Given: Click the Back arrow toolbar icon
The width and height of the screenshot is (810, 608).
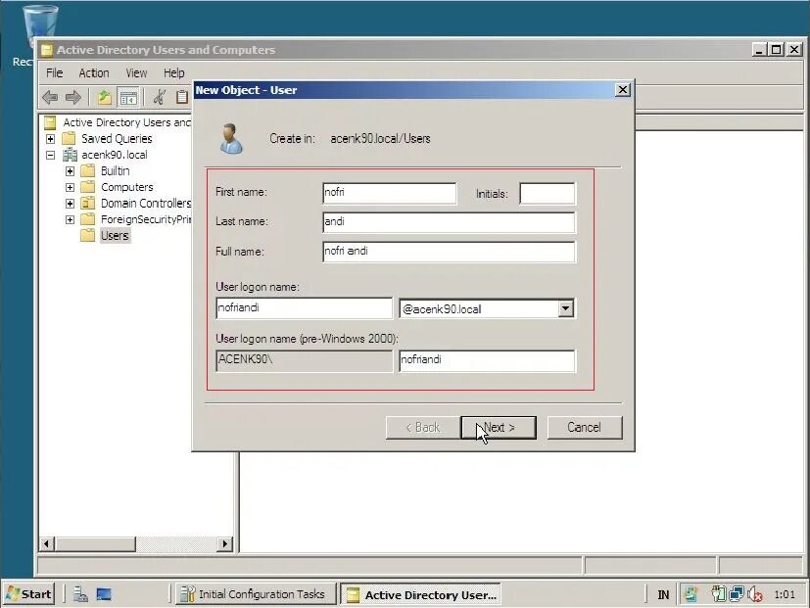Looking at the screenshot, I should point(50,97).
